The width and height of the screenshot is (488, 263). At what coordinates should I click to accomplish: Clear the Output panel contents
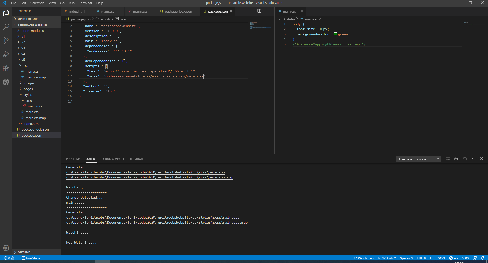(x=448, y=158)
